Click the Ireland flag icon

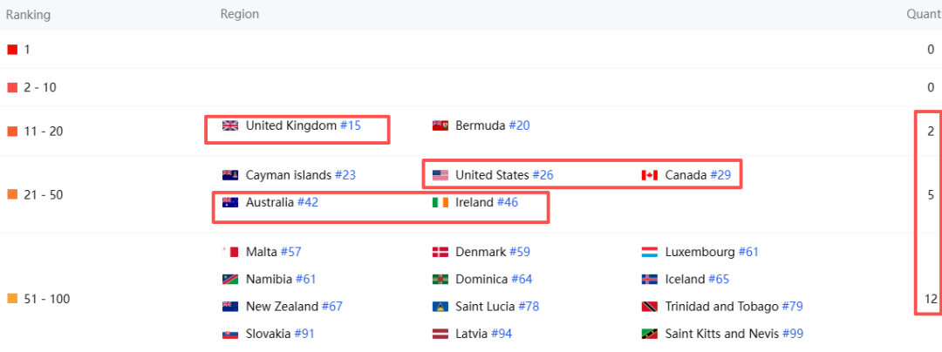[440, 203]
